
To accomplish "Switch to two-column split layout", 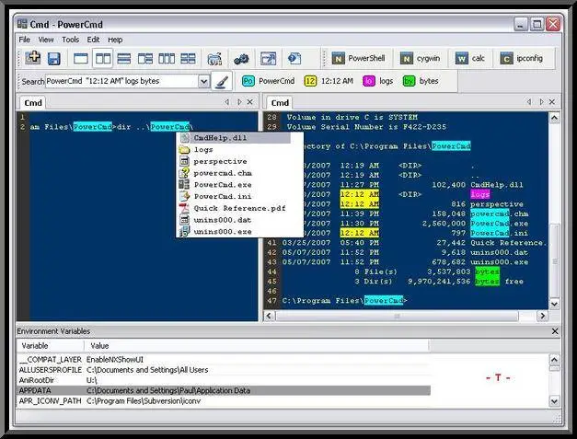I will [103, 58].
